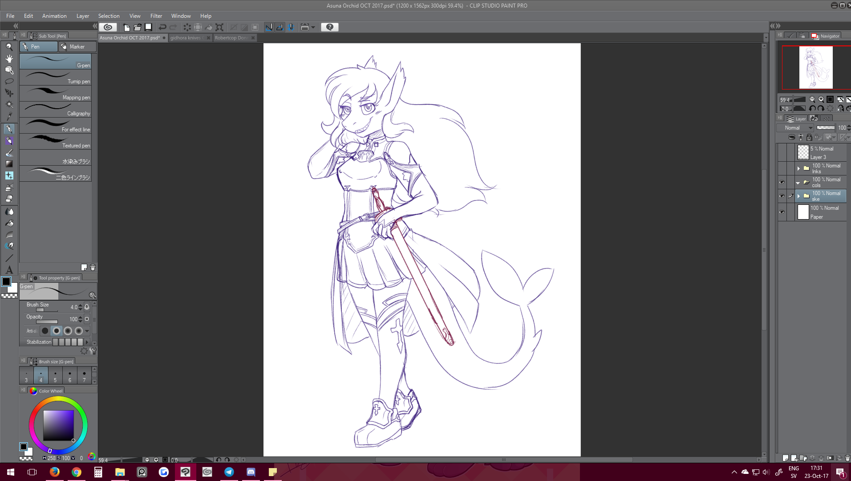851x481 pixels.
Task: Click the Save icon in toolbar
Action: pos(149,27)
